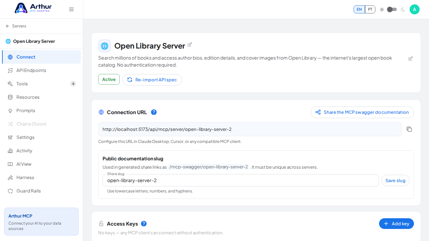The height and width of the screenshot is (241, 429).
Task: Click Add key button
Action: [x=396, y=224]
